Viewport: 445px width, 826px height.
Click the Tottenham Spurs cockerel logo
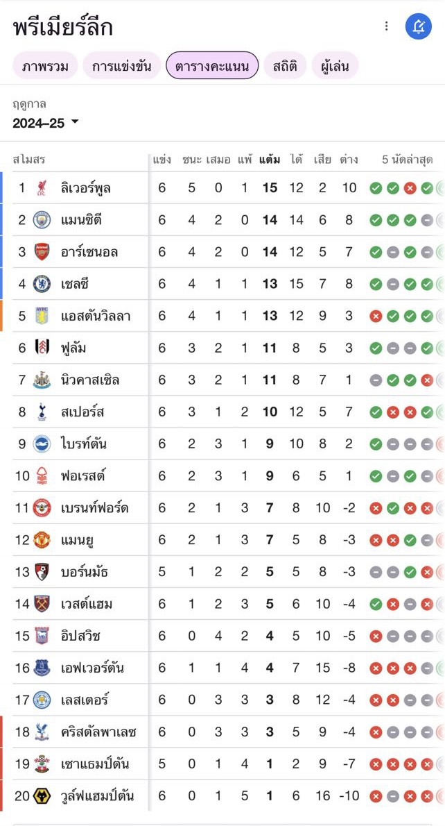pos(42,412)
